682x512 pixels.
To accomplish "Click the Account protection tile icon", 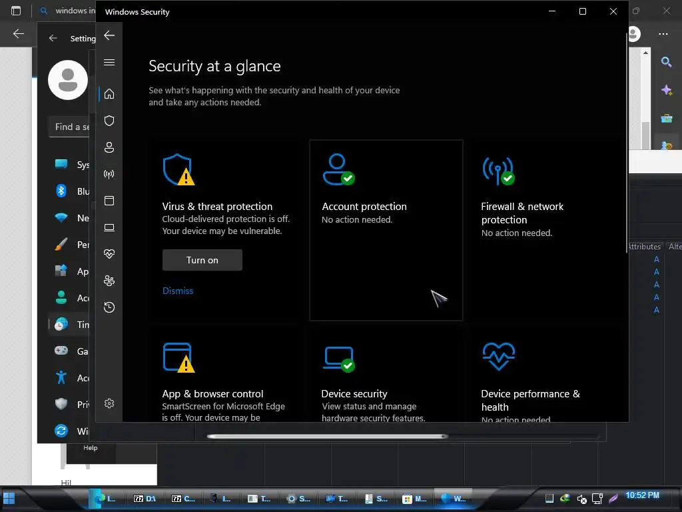I will click(x=338, y=169).
